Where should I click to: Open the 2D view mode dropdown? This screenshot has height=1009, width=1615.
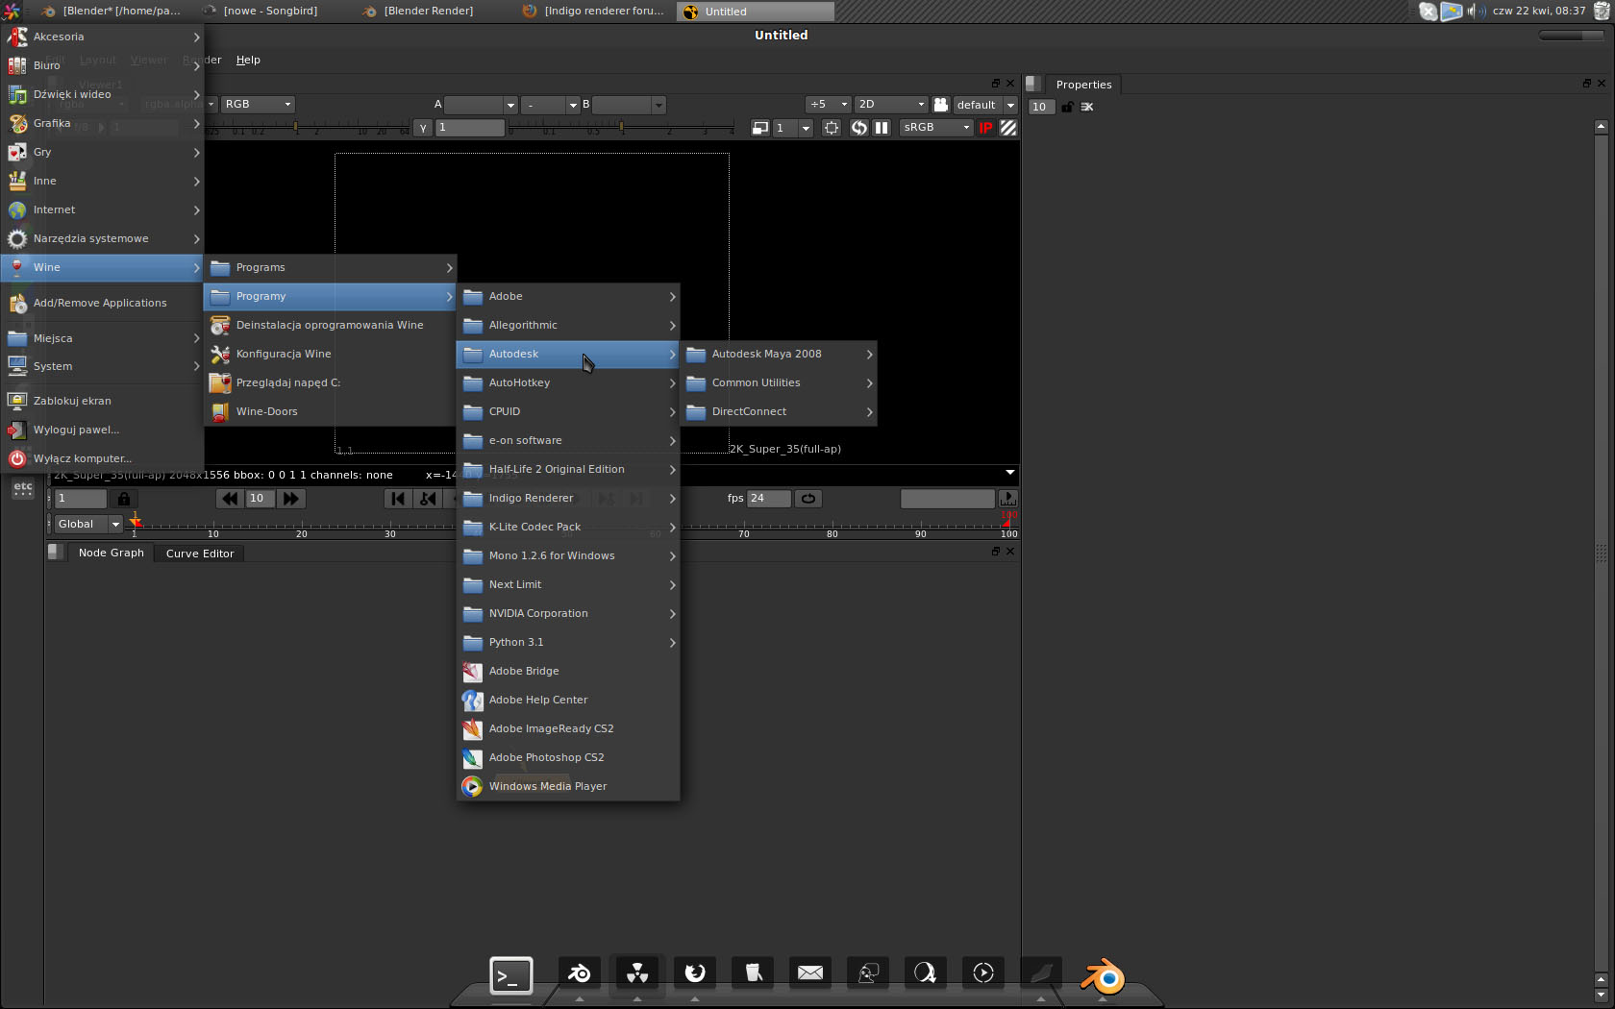(890, 105)
